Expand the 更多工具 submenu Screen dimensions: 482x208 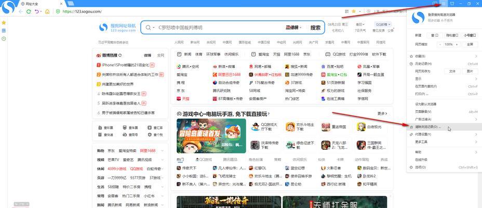pyautogui.click(x=476, y=142)
